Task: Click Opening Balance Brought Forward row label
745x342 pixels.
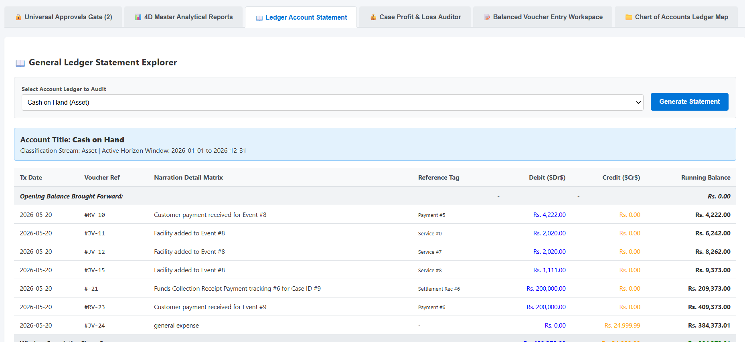Action: coord(71,196)
